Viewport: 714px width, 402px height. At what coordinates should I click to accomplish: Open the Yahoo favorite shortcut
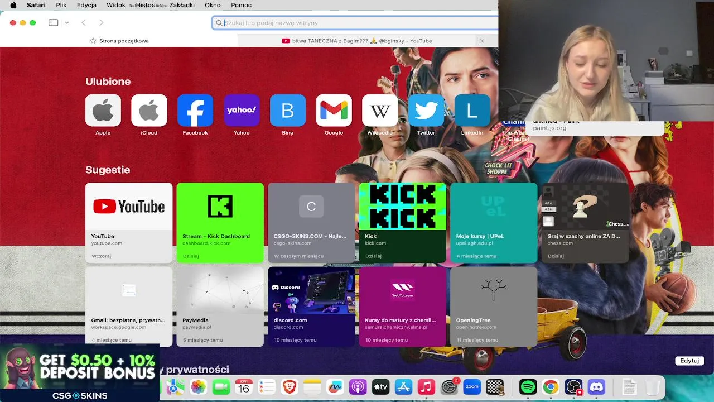pos(242,110)
